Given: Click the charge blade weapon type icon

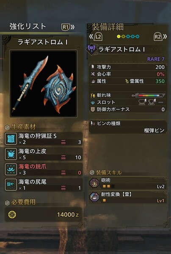Looking at the screenshot, I should click(x=92, y=49).
